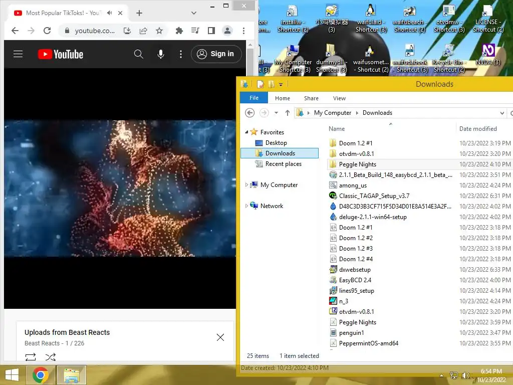513x385 pixels.
Task: Expand My Computer tree node
Action: tap(246, 184)
